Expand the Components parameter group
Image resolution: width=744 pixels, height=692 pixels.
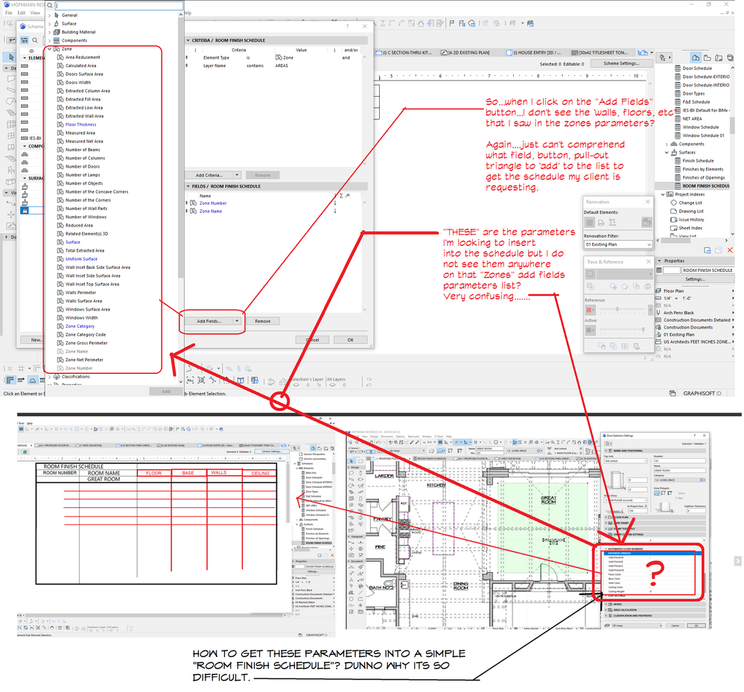click(49, 41)
